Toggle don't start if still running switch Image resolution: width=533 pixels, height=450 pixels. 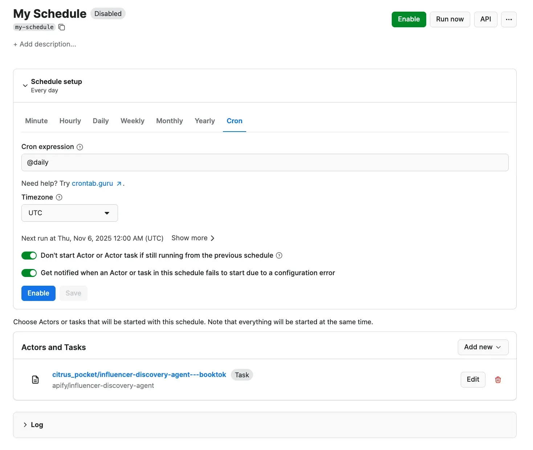29,256
